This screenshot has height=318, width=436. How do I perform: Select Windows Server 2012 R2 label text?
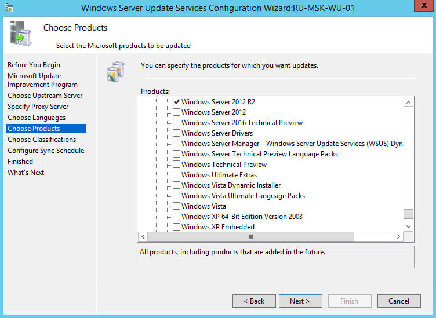click(x=218, y=101)
